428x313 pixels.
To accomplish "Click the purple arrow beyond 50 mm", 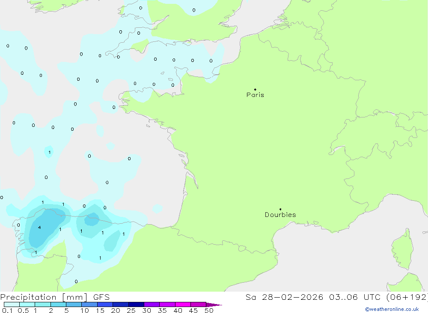I will coord(214,304).
